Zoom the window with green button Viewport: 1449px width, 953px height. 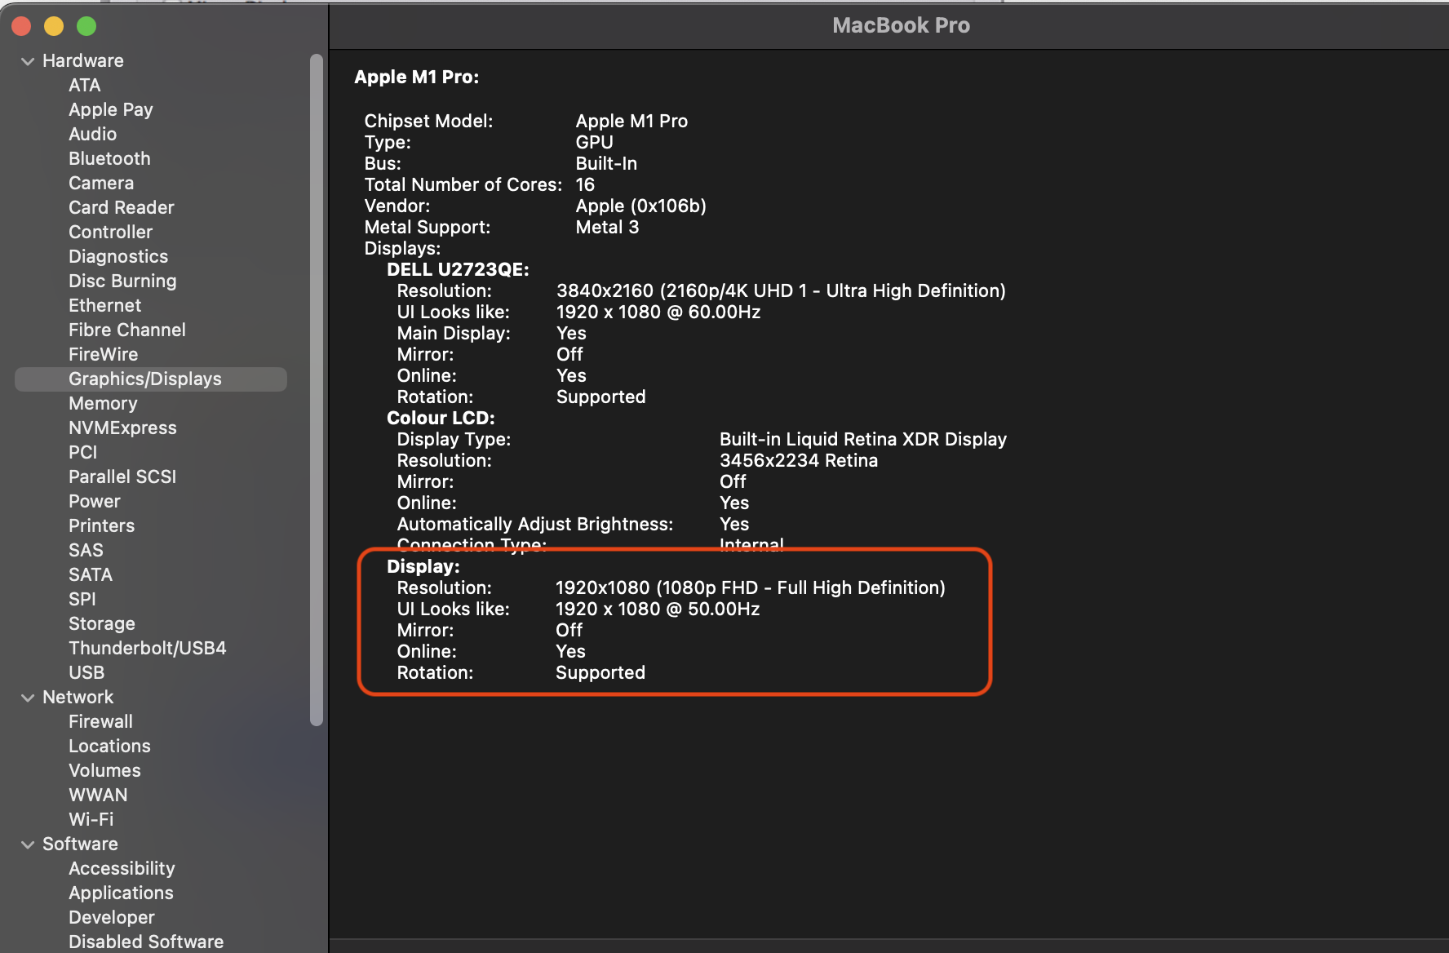(x=86, y=26)
